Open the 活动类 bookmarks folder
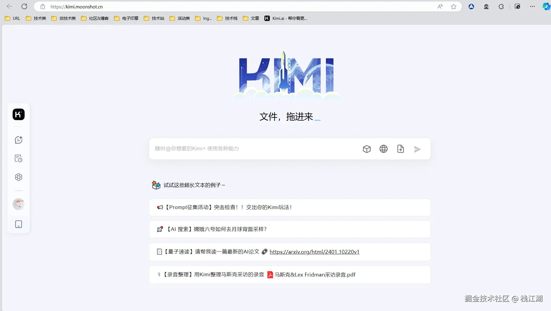Viewport: 551px width, 311px height. coord(180,18)
